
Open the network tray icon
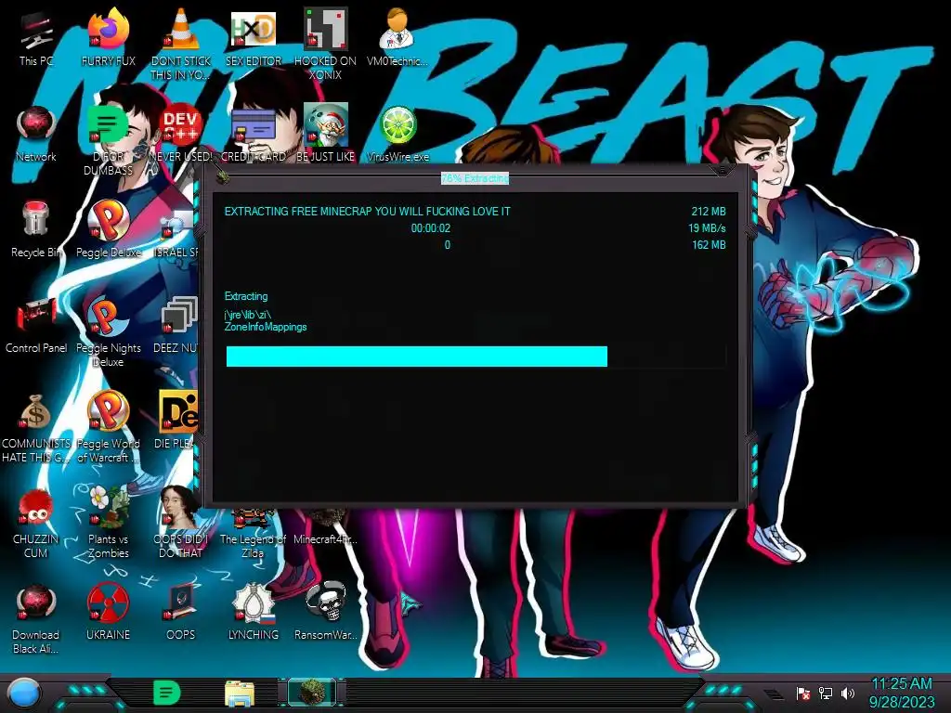click(826, 693)
